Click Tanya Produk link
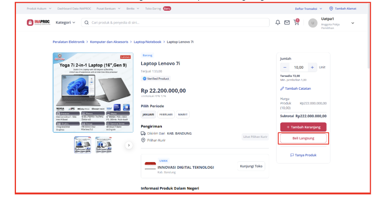Image resolution: width=378 pixels, height=197 pixels. tap(306, 155)
